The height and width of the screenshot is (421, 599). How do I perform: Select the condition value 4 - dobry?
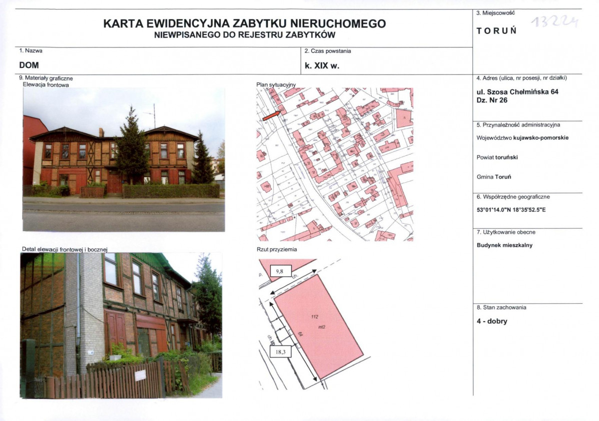(492, 321)
